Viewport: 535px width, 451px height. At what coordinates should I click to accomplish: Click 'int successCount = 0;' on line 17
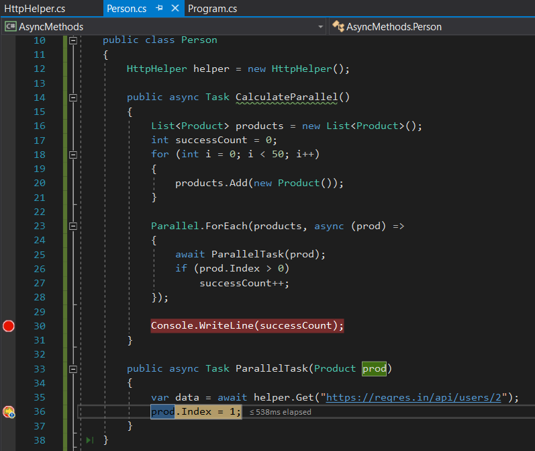pyautogui.click(x=214, y=140)
